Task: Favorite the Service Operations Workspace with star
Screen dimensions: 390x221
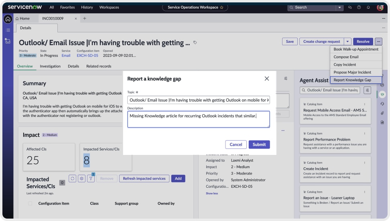Action: pyautogui.click(x=221, y=7)
